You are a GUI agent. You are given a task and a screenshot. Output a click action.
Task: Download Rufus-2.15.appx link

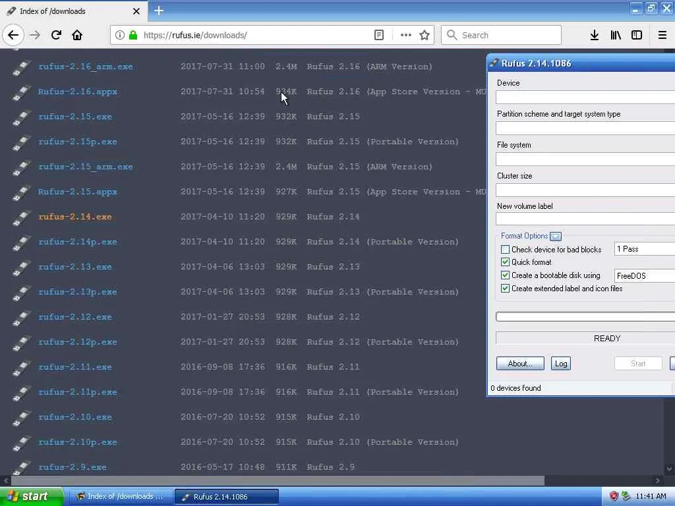[78, 192]
